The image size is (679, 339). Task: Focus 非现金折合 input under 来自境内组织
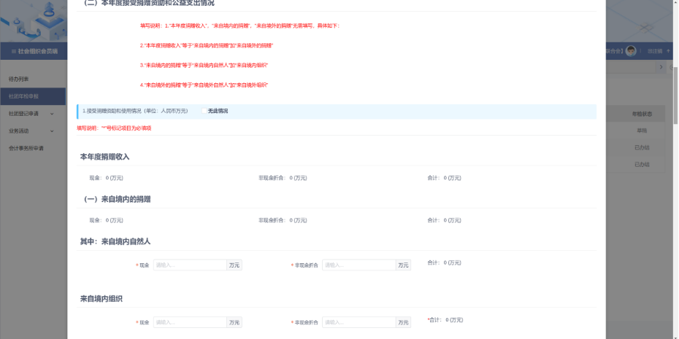tap(358, 322)
